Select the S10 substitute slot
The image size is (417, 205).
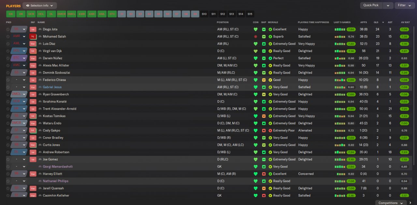[204, 14]
